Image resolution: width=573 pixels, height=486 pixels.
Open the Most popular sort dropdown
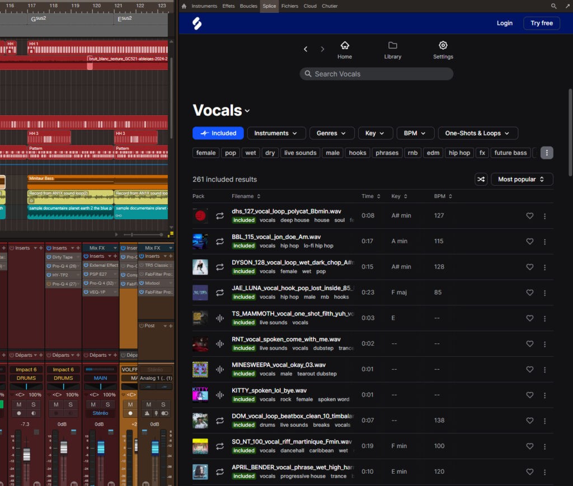coord(522,179)
